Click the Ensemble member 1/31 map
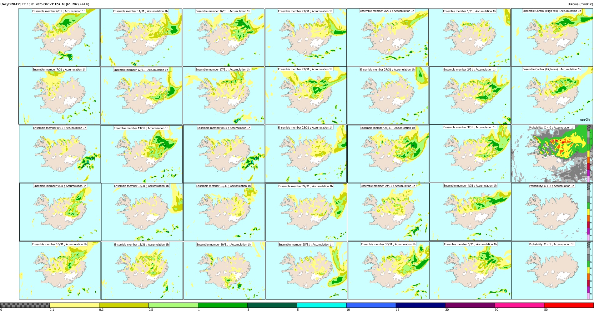 tap(470, 37)
